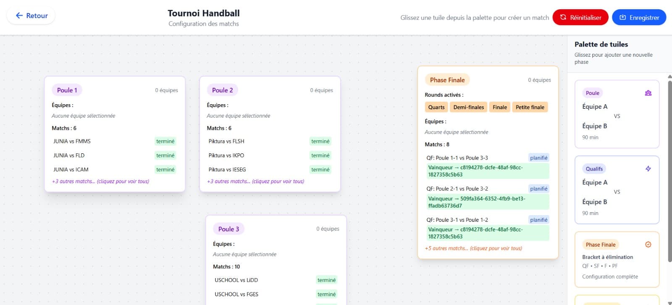Select the Poule 1 badge
672x305 pixels.
click(x=67, y=90)
